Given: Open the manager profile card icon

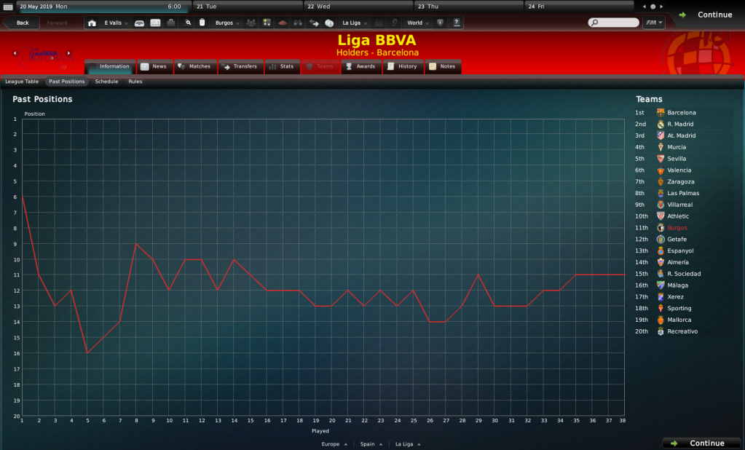Looking at the screenshot, I should (155, 23).
